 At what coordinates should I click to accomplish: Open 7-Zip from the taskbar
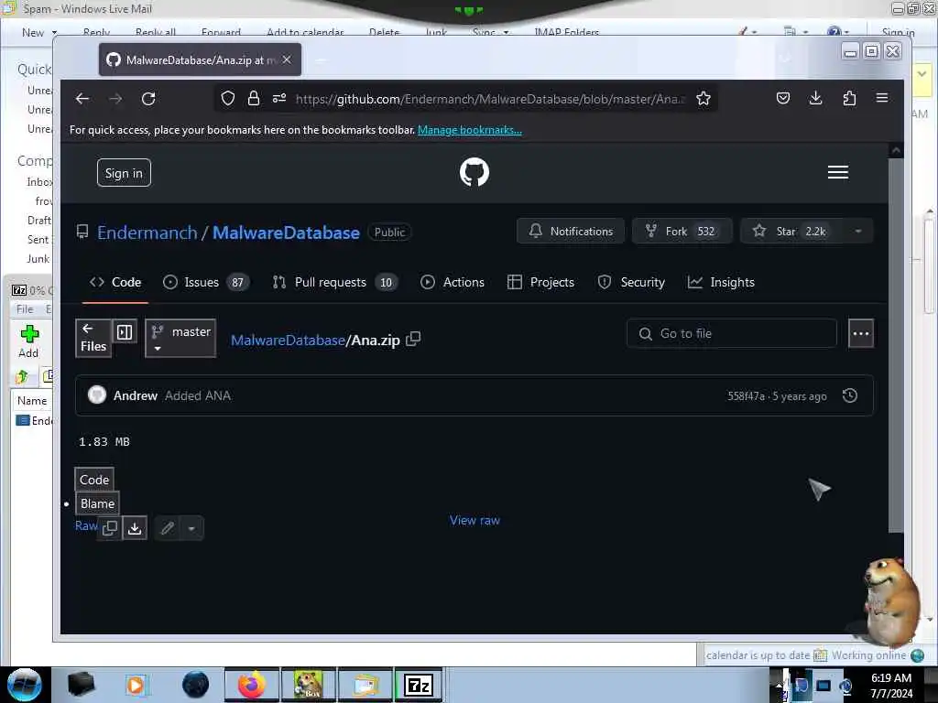pyautogui.click(x=418, y=685)
